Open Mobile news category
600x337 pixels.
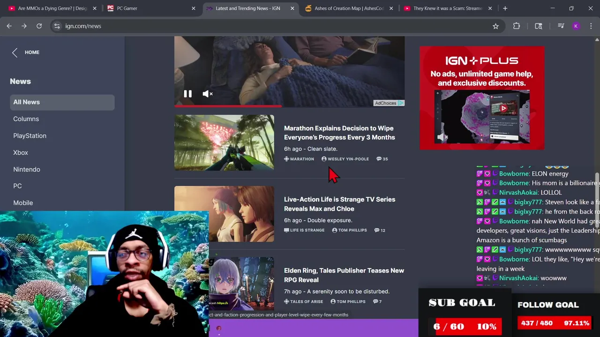pyautogui.click(x=23, y=203)
